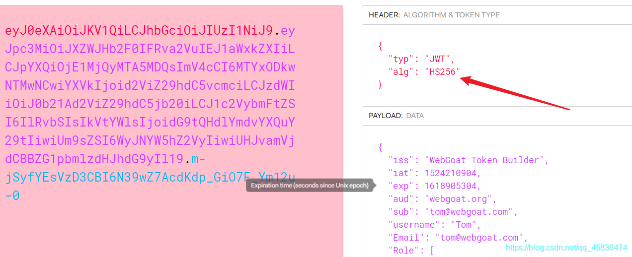Click the token line starting "NTMwNCwiYXVkIjoid2Vi"
632x257 pixels.
[150, 86]
